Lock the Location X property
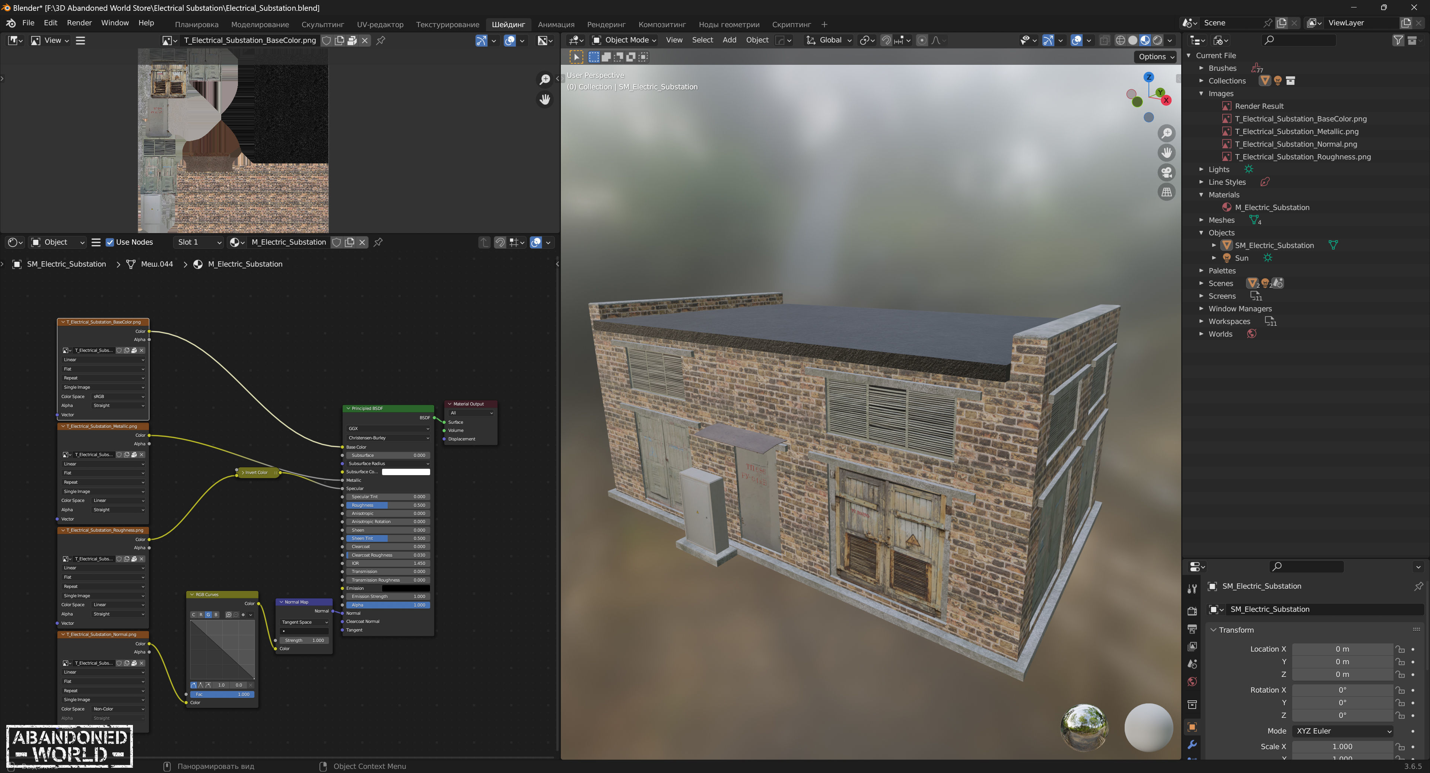The height and width of the screenshot is (773, 1430). coord(1400,649)
